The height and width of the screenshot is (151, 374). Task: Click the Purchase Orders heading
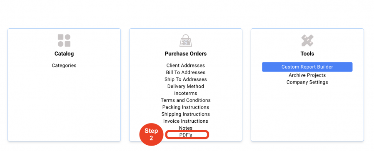click(186, 54)
